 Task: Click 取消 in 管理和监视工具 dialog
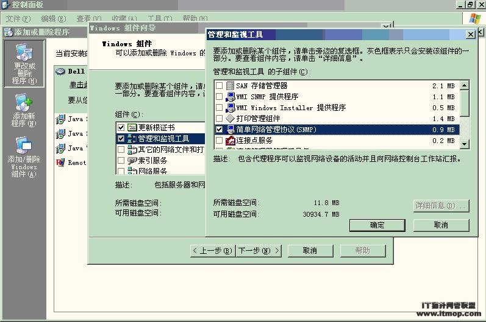pos(441,225)
